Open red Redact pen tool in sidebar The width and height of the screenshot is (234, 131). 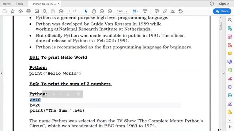(x=230, y=79)
